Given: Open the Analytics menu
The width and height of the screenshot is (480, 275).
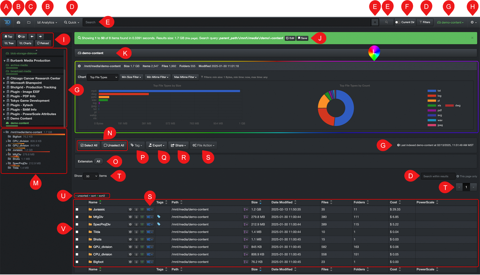Looking at the screenshot, I should point(47,22).
